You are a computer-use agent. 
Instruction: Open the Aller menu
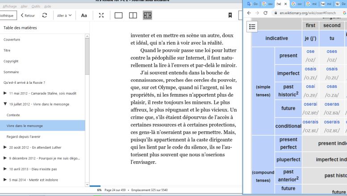point(24,6)
